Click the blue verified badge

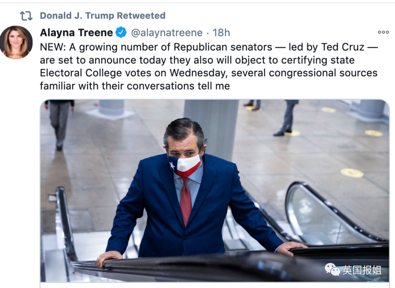(121, 33)
